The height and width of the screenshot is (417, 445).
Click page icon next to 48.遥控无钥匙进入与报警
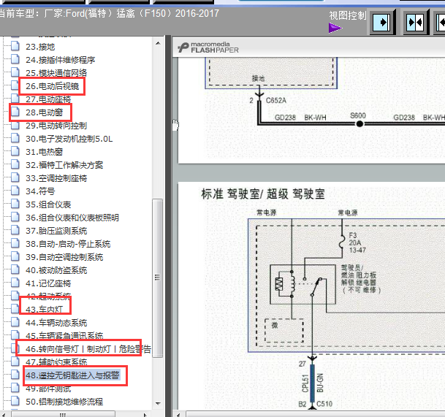click(x=15, y=375)
